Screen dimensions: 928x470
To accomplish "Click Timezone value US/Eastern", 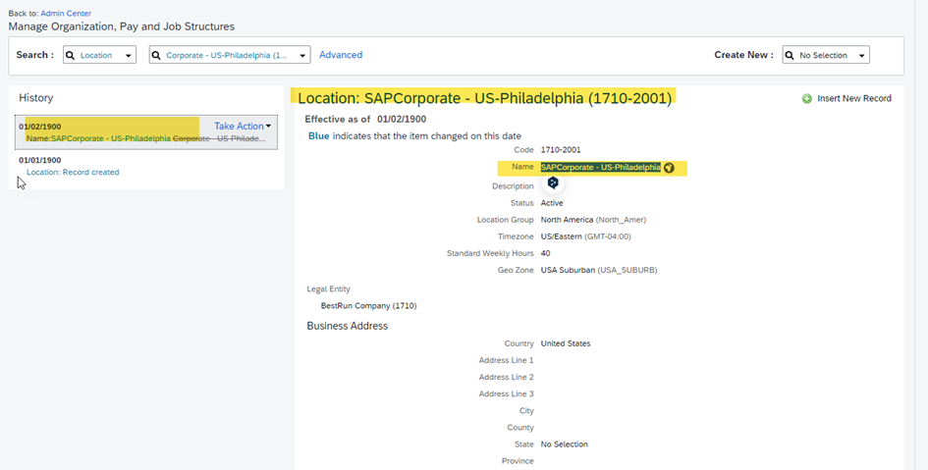I will coord(561,236).
